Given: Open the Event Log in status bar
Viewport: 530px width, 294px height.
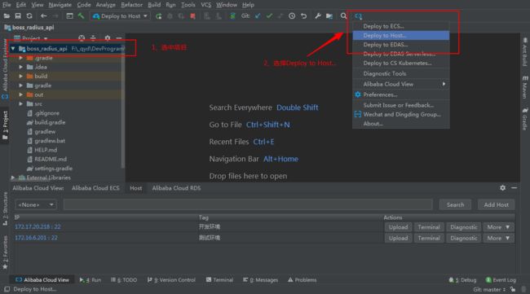Looking at the screenshot, I should [501, 280].
